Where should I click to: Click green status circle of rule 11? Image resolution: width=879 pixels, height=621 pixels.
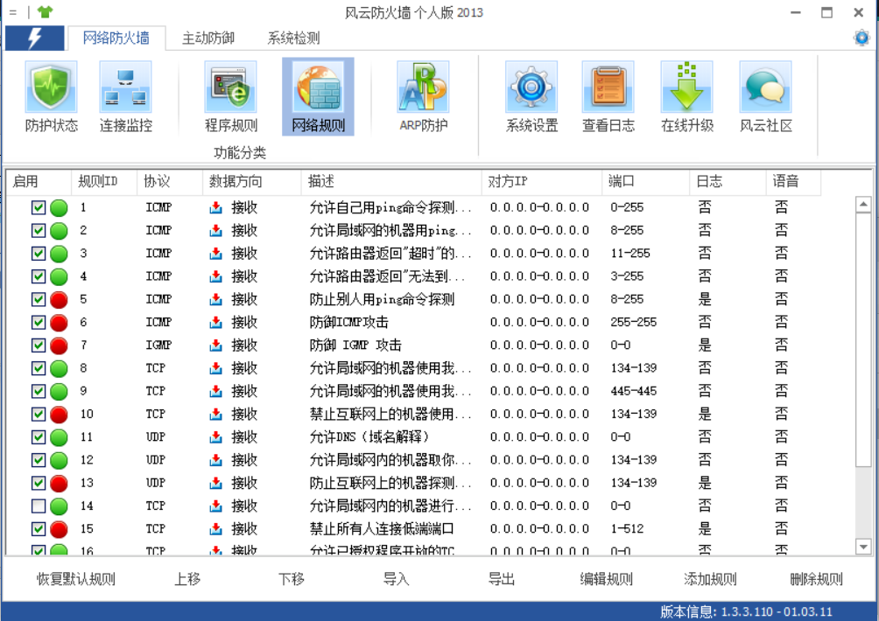[x=59, y=437]
